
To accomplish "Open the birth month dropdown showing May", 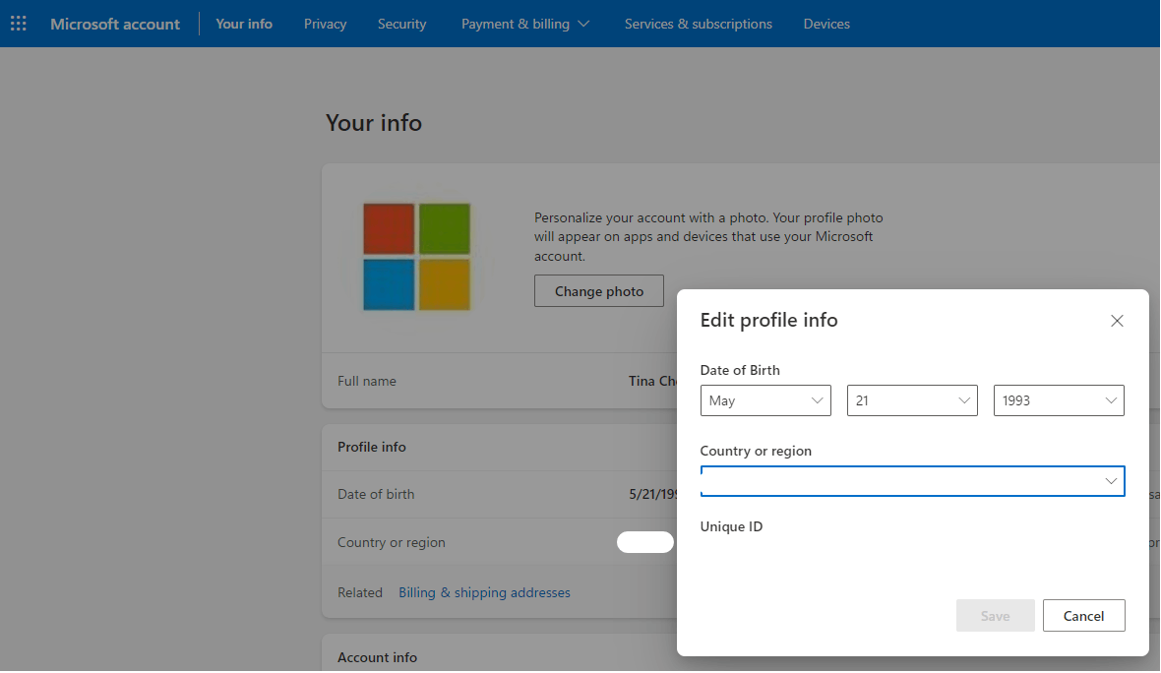I will click(764, 400).
